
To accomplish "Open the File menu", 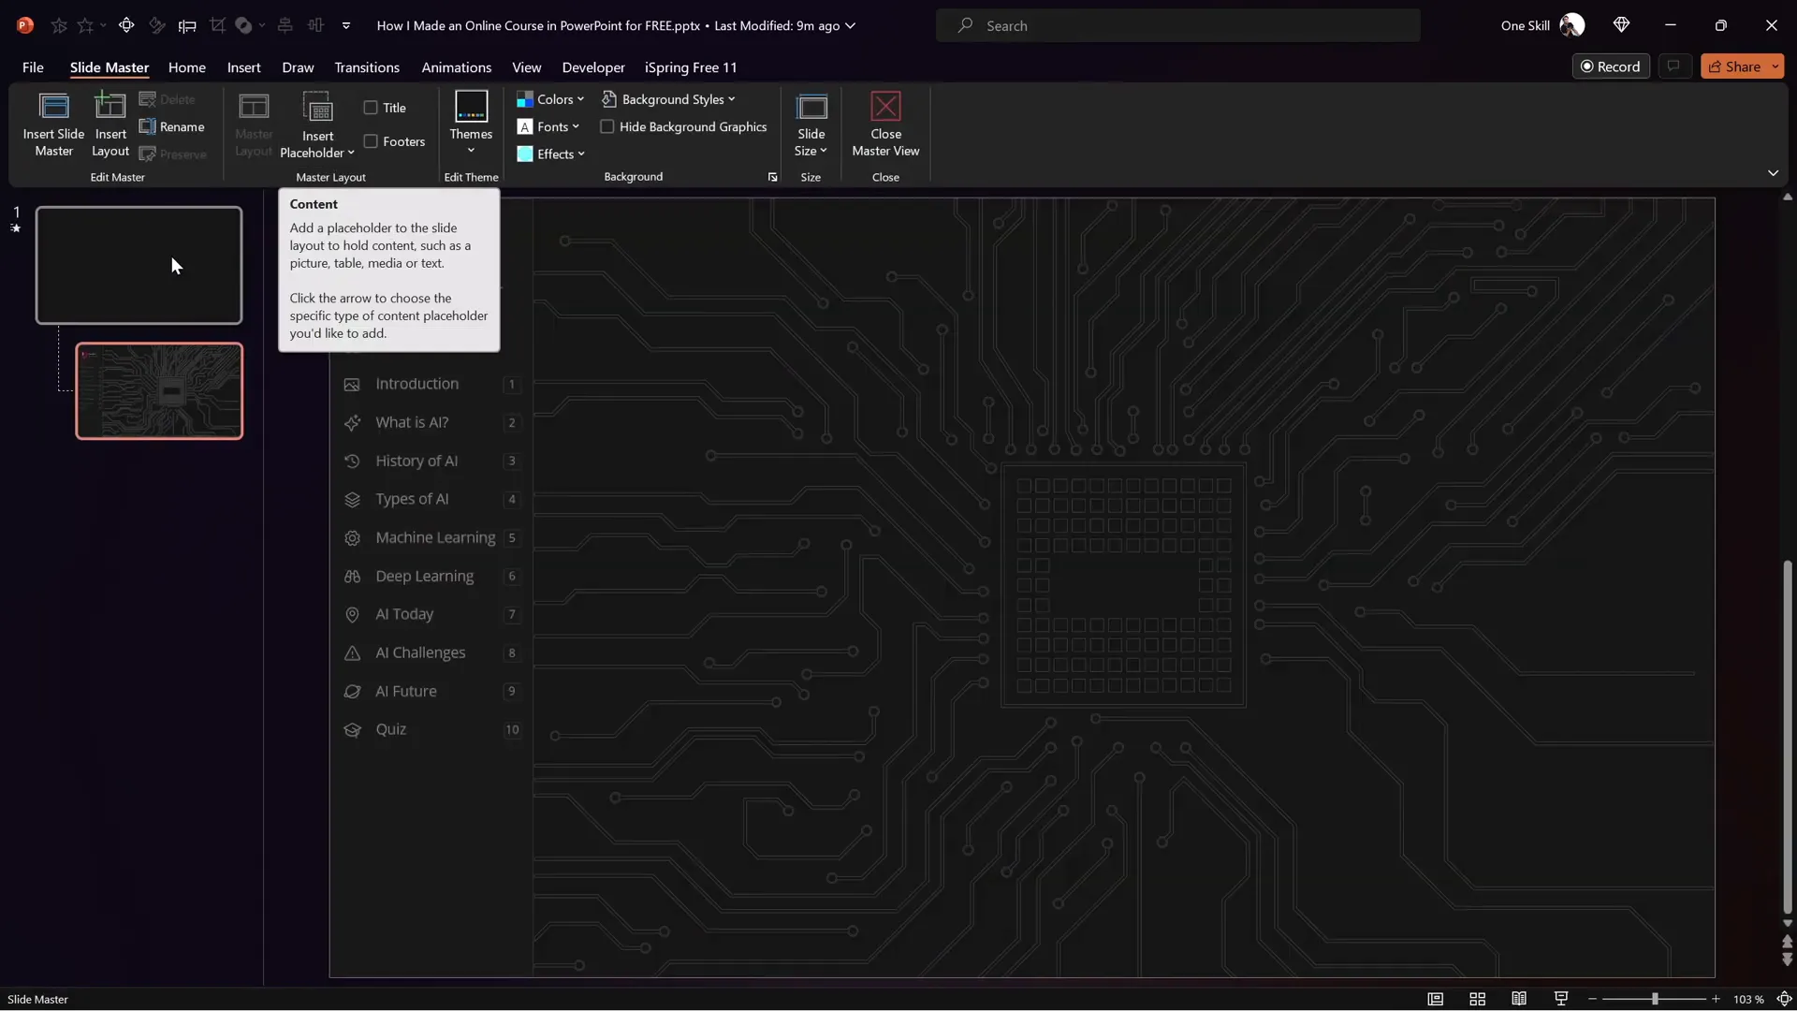I will pos(33,67).
